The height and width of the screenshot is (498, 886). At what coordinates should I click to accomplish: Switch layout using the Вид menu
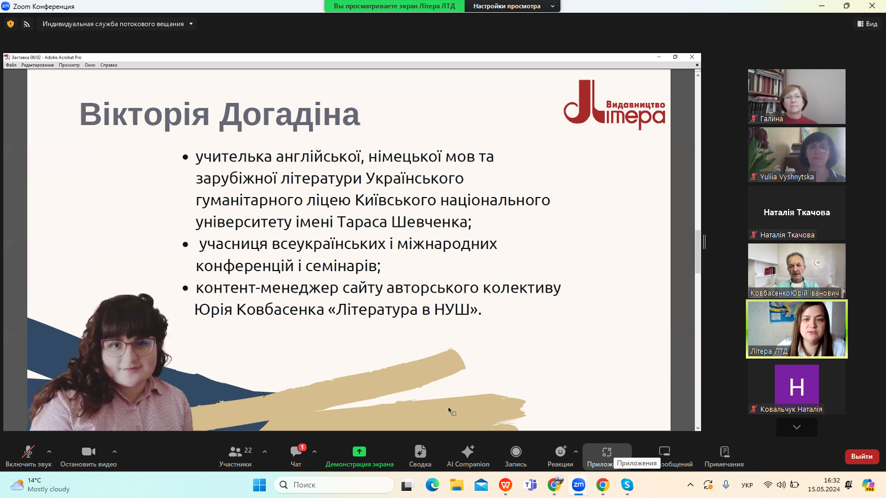pyautogui.click(x=867, y=24)
